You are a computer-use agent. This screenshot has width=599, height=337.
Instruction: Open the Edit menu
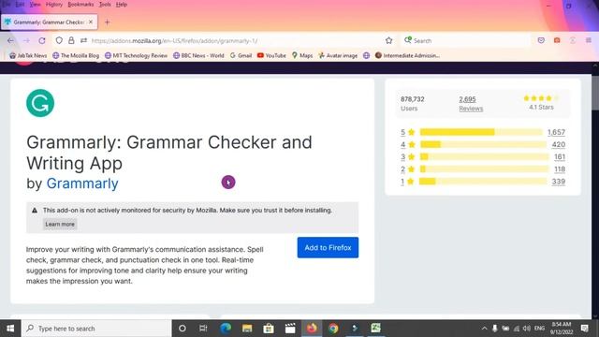(20, 5)
